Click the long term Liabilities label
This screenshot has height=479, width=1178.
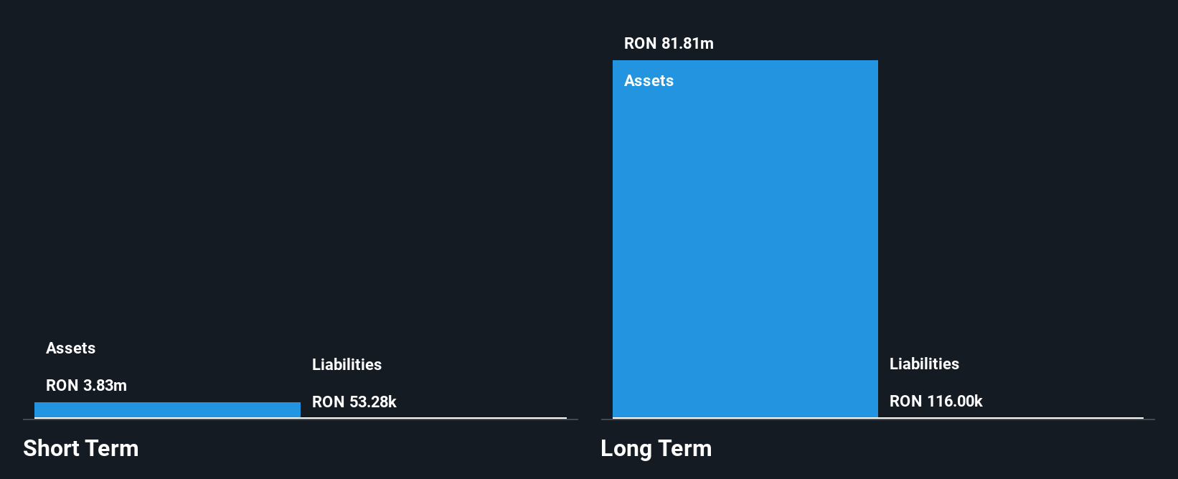(x=924, y=364)
